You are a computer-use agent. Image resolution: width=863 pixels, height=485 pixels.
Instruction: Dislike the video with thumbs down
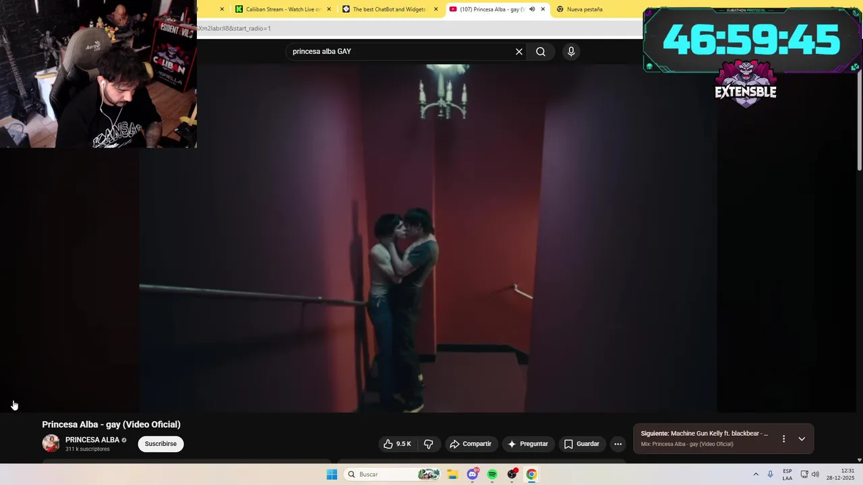(x=429, y=444)
